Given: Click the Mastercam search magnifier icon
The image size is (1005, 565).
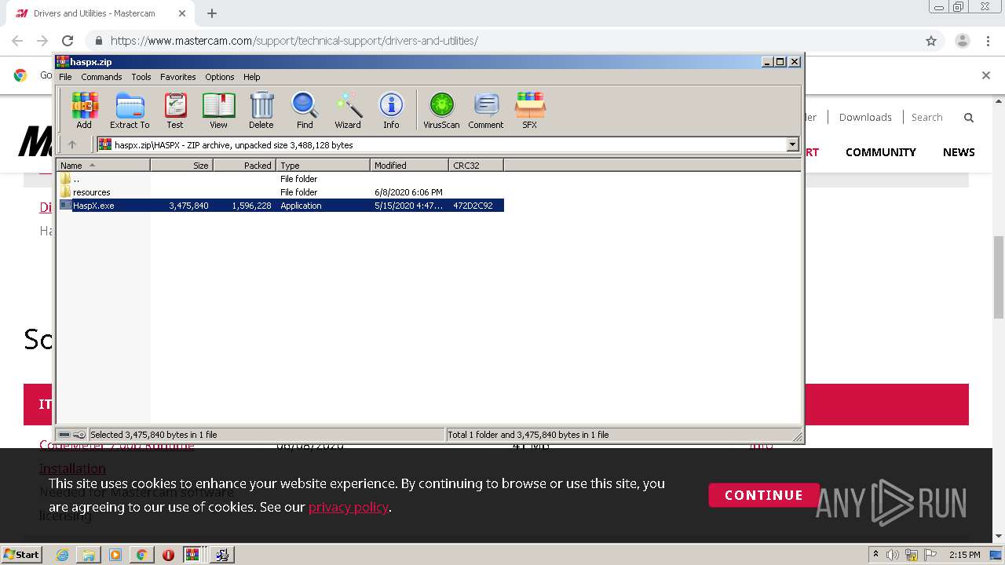Looking at the screenshot, I should click(969, 118).
